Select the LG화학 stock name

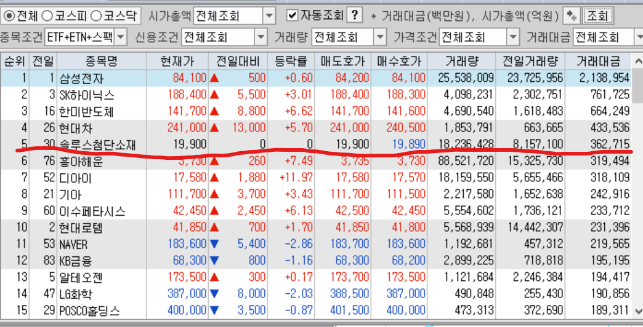coord(76,294)
